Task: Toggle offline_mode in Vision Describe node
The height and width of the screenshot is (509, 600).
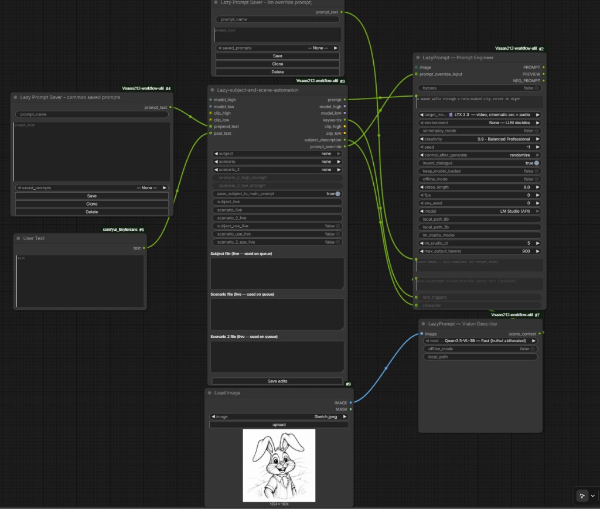Action: click(533, 349)
